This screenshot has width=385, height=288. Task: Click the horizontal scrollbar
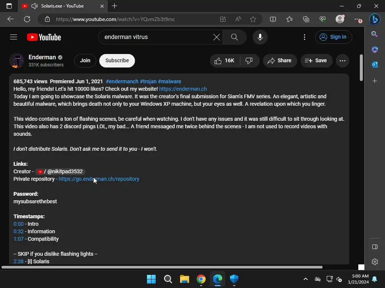(x=162, y=267)
